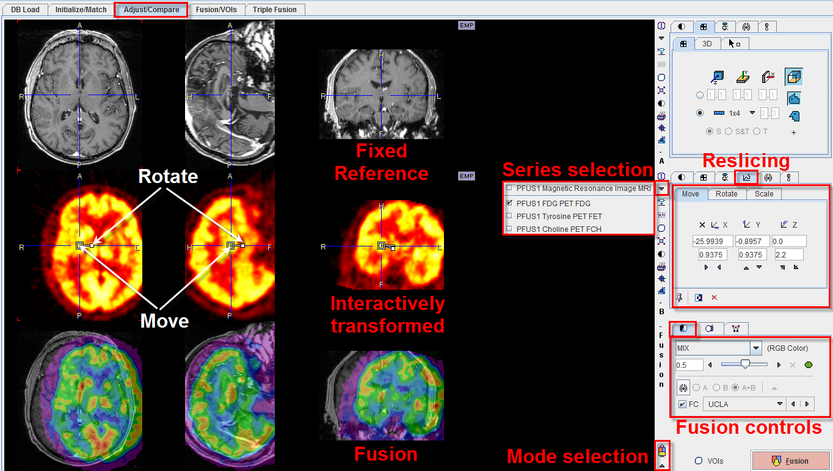Open the Scale tab in the reslicing panel
Viewport: 833px width, 471px height.
coord(764,193)
